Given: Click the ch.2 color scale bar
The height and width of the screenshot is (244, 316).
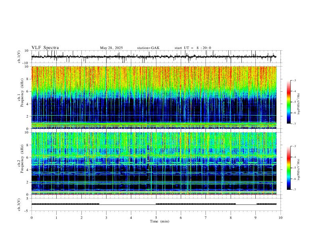Looking at the screenshot, I should click(x=289, y=168).
